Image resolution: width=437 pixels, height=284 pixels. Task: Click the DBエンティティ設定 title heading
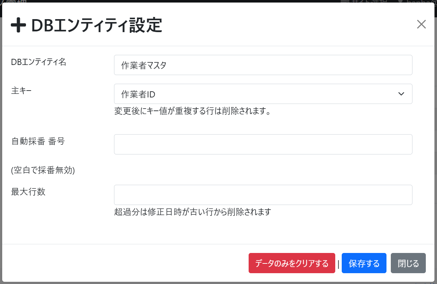96,26
